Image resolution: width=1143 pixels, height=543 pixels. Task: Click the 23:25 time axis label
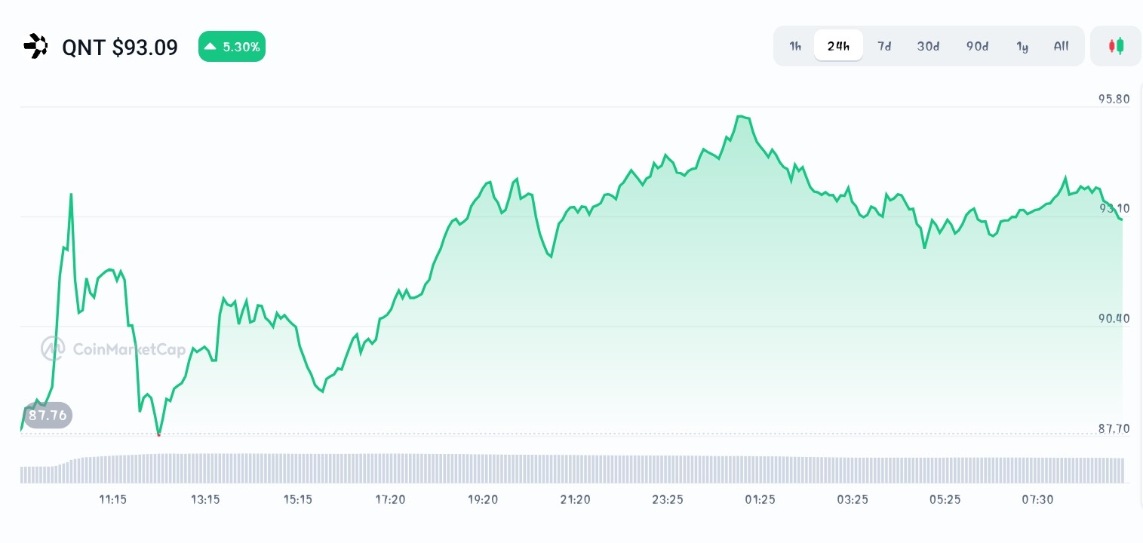[x=668, y=499]
